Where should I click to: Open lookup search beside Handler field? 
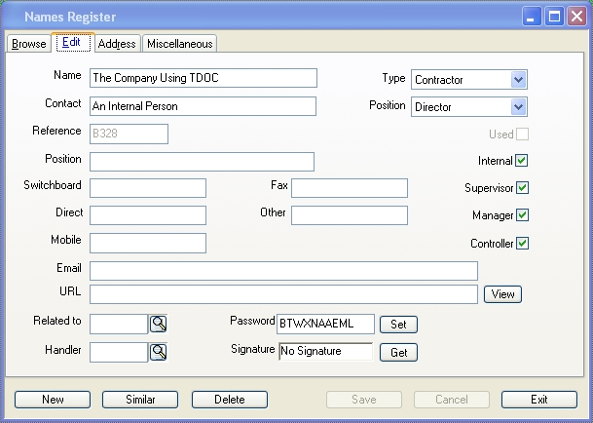coord(158,352)
